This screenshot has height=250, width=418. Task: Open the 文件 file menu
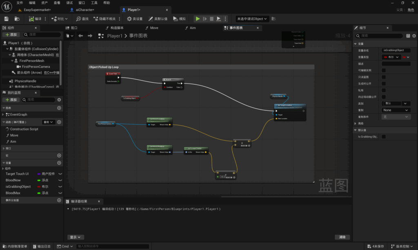[x=20, y=3]
